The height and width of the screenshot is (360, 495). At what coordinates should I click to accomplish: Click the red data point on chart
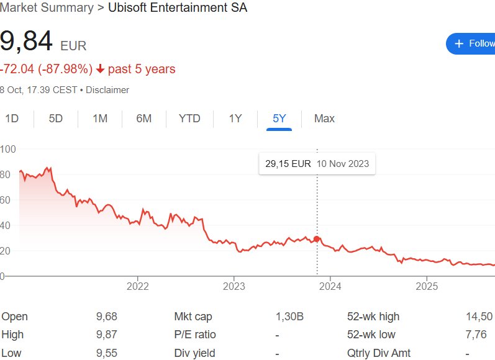point(317,239)
